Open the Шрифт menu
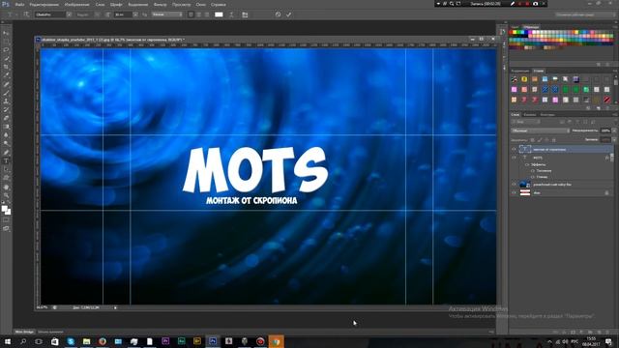Image resolution: width=619 pixels, height=348 pixels. click(116, 4)
